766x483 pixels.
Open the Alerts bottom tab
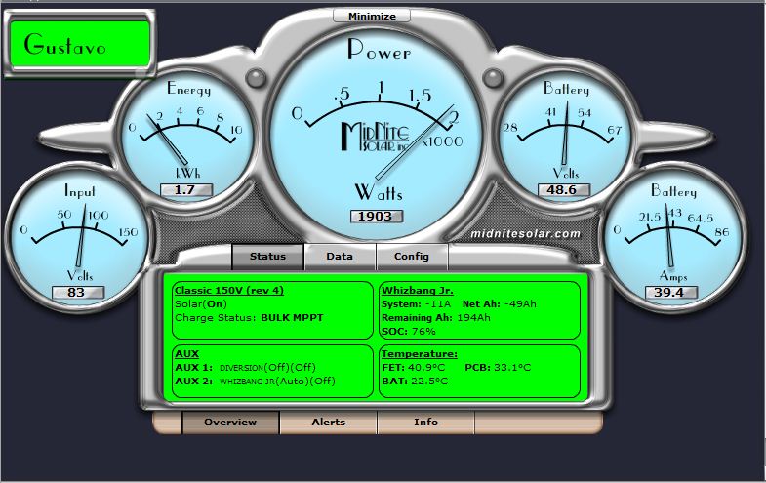pyautogui.click(x=328, y=422)
